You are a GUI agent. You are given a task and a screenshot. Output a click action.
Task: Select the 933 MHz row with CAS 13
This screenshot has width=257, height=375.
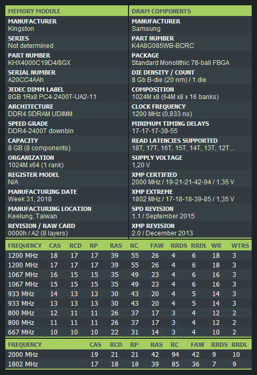[x=128, y=303]
